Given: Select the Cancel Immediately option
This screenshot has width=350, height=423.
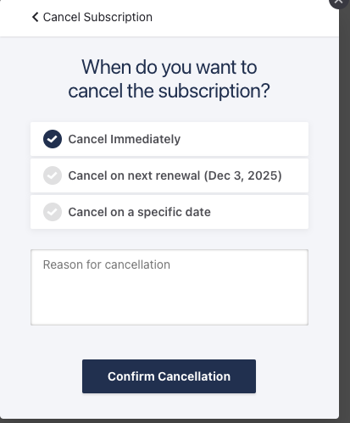Looking at the screenshot, I should coord(169,139).
